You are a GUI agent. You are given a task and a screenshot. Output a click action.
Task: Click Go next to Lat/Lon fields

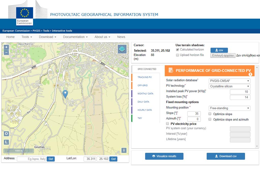113,159
